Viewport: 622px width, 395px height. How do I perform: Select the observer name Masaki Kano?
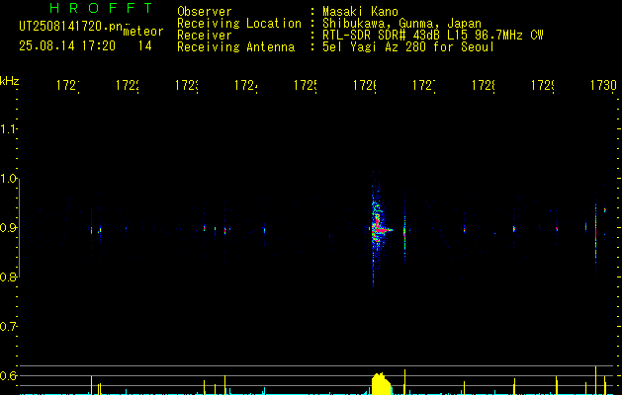tap(360, 12)
